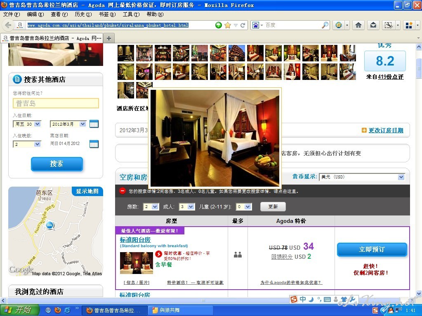Open the 2012年3月 month dropdown
422x316 pixels.
click(68, 124)
